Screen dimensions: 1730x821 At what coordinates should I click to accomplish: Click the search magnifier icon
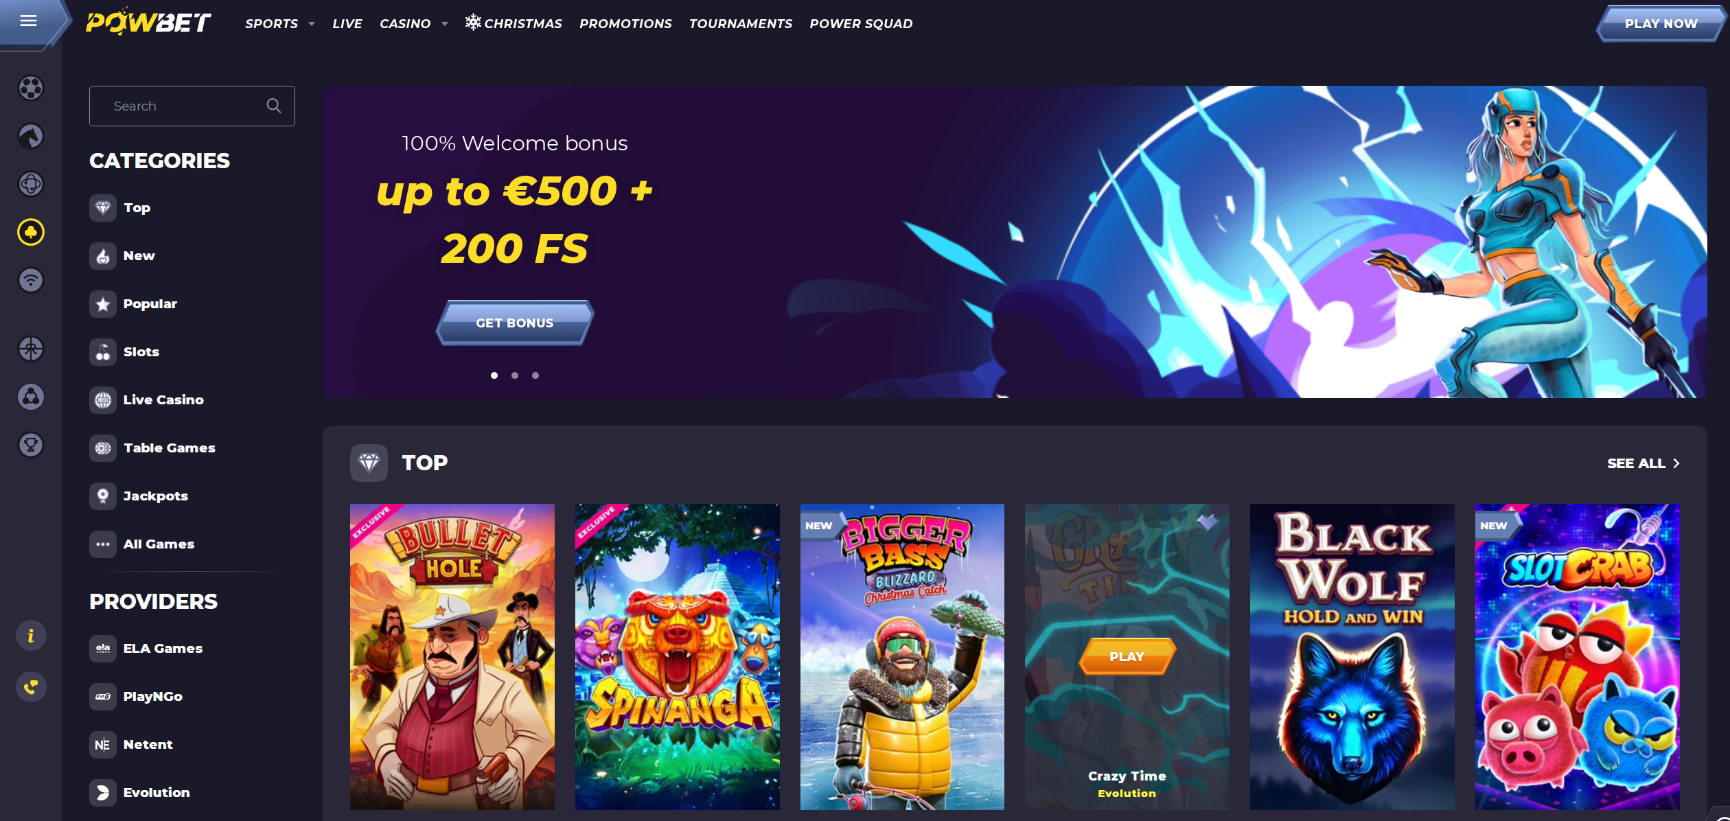click(274, 106)
